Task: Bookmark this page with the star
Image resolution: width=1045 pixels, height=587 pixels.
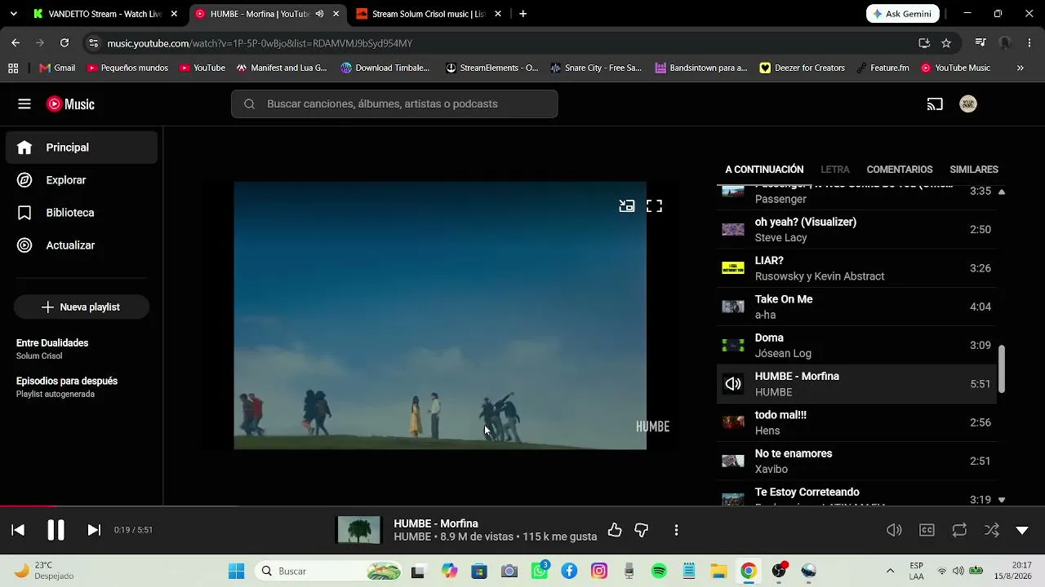Action: 946,43
